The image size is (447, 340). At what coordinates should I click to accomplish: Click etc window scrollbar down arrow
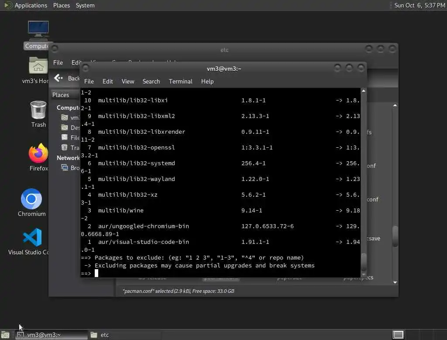click(395, 282)
